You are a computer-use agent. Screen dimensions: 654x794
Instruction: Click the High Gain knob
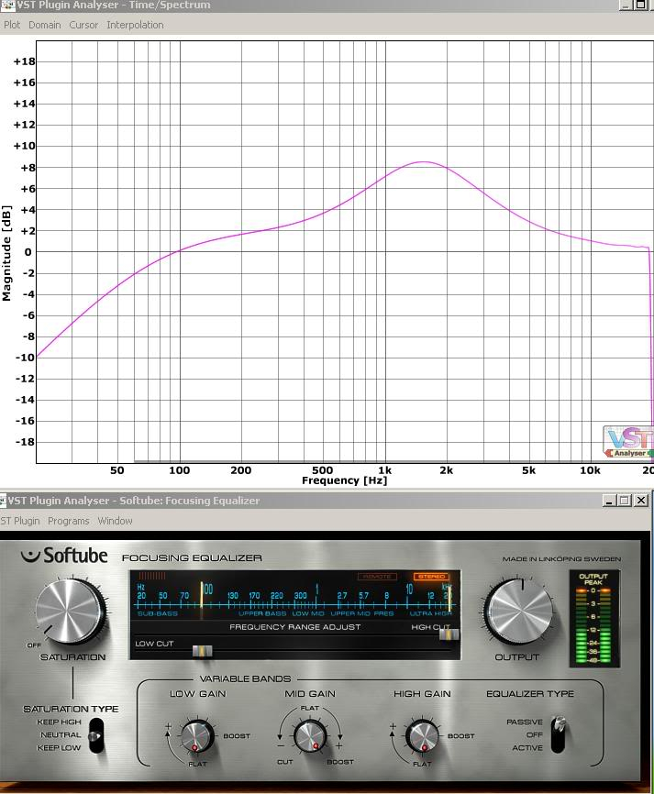point(422,735)
